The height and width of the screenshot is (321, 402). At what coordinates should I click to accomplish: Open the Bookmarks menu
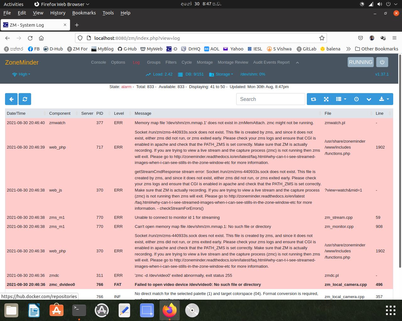point(84,13)
